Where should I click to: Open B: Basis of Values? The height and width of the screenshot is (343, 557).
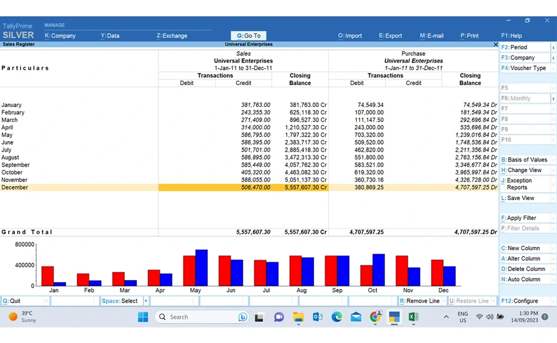click(527, 160)
